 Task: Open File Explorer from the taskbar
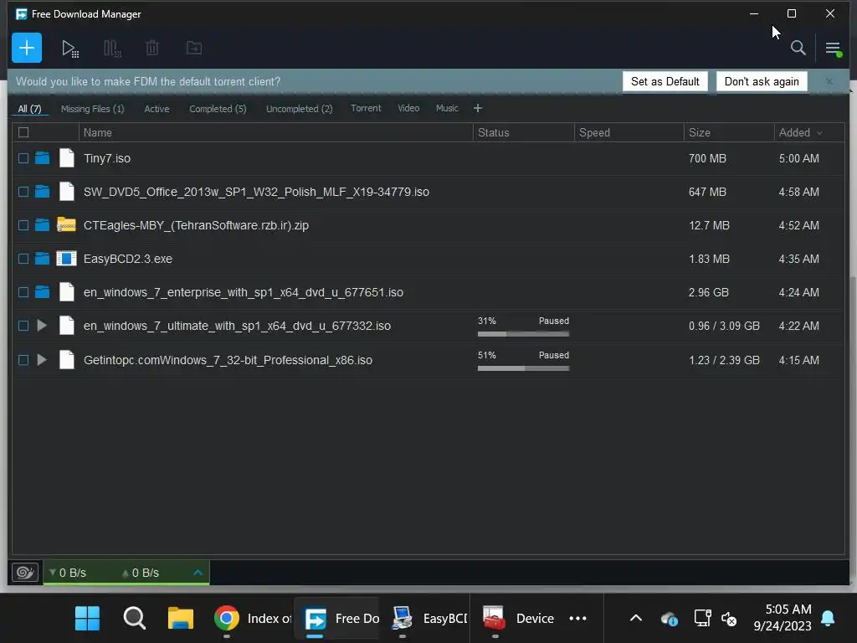click(181, 619)
